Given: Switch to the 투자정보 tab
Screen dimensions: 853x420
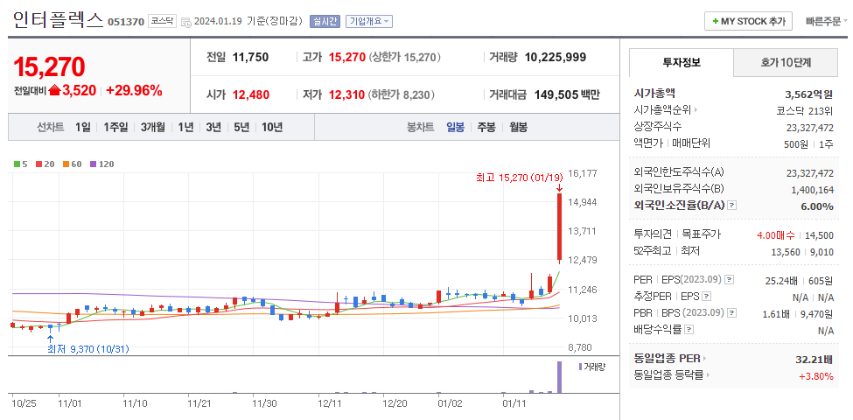Looking at the screenshot, I should click(x=682, y=63).
